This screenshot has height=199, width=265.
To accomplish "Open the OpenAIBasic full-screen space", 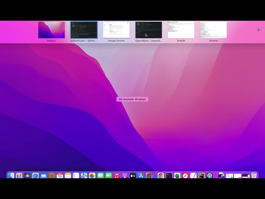I will point(148,30).
